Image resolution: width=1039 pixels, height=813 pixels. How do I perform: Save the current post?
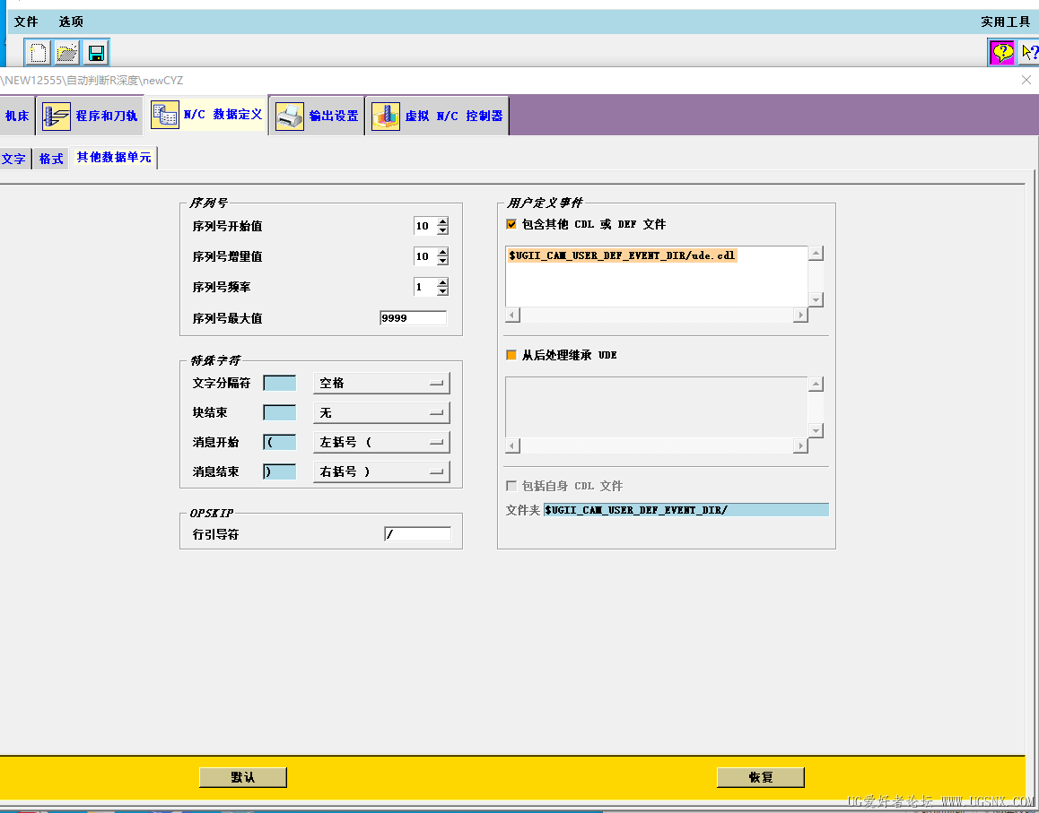96,52
